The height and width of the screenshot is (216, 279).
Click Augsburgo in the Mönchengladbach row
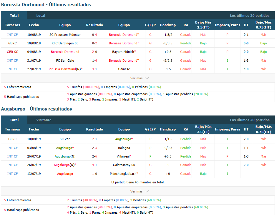coord(65,174)
